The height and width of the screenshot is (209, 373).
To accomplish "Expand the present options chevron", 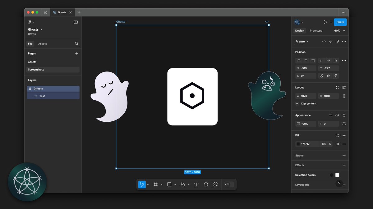I will click(x=331, y=22).
